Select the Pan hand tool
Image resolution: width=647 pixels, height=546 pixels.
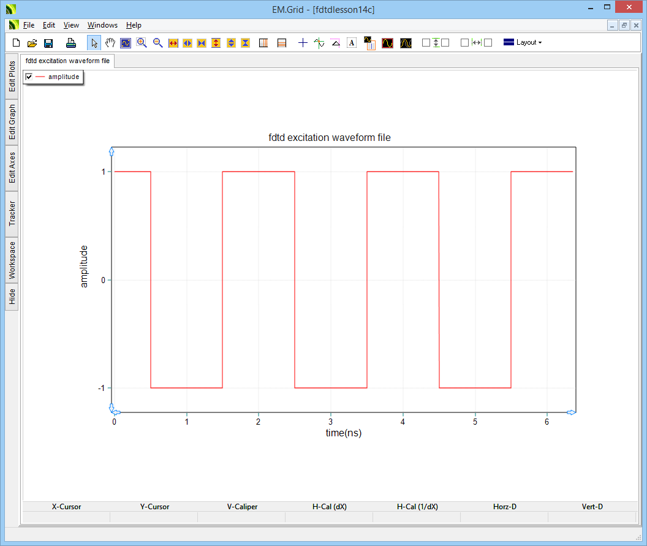coord(110,43)
